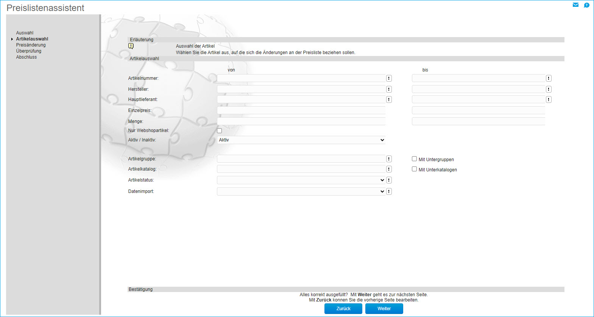Open the Artikelkatalog lookup icon
This screenshot has height=317, width=594.
coord(389,169)
